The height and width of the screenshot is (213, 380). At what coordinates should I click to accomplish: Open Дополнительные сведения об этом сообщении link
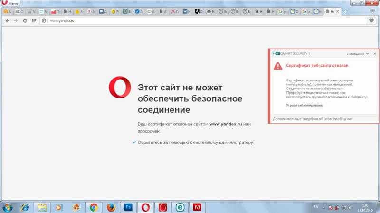tap(313, 119)
